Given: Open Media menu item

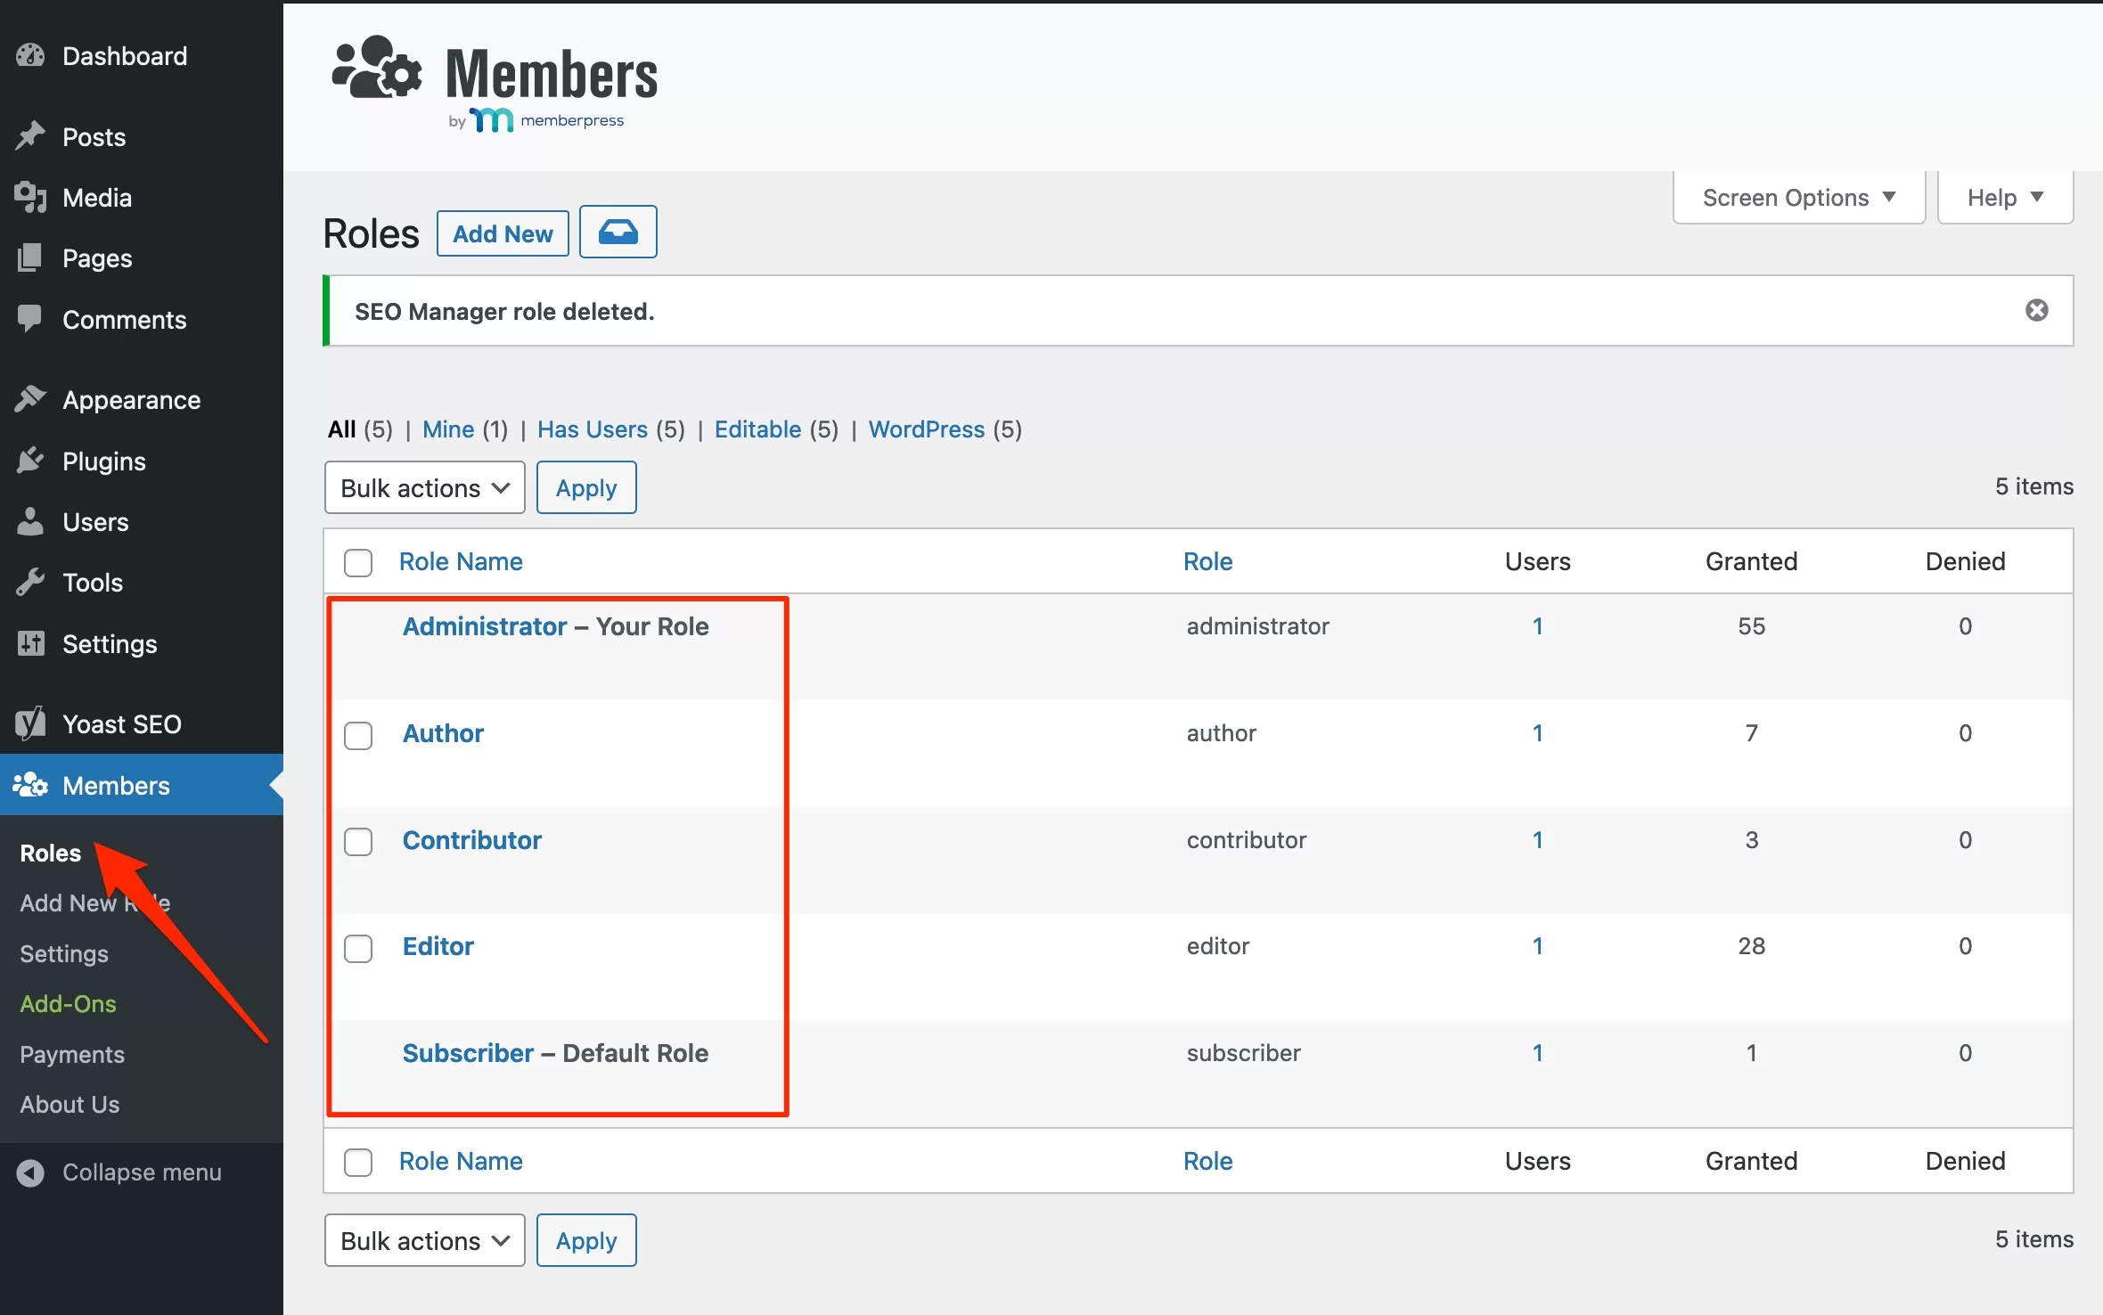Looking at the screenshot, I should (x=142, y=198).
